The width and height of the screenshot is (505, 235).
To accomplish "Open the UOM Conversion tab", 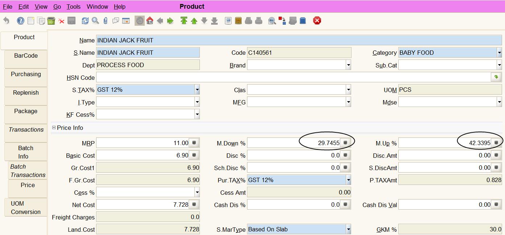I will click(x=26, y=207).
